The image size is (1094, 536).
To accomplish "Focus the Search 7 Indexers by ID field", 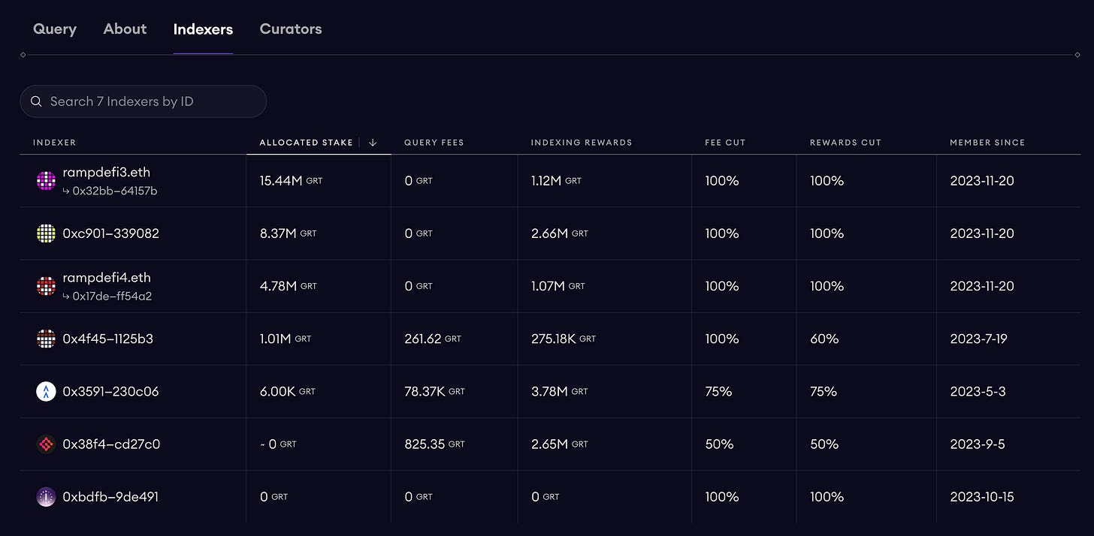I will point(150,101).
